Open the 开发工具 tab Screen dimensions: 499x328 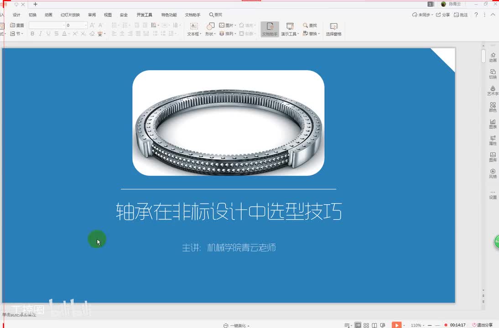(x=144, y=15)
